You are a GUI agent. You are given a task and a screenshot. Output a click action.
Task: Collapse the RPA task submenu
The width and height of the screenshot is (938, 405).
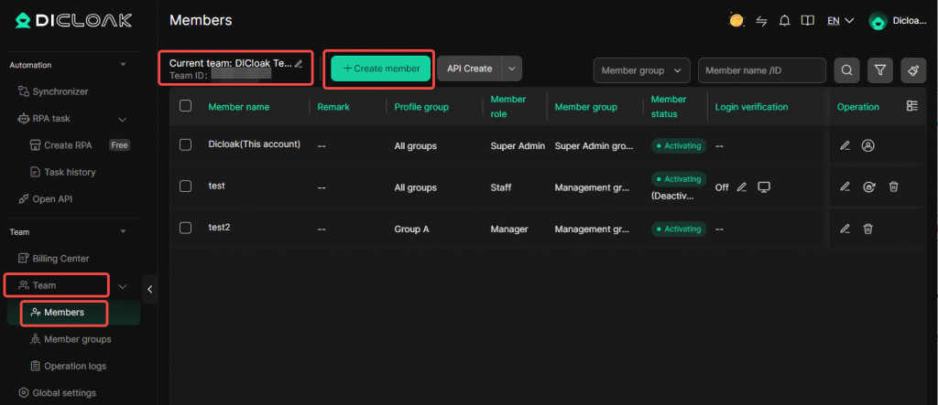(x=123, y=119)
